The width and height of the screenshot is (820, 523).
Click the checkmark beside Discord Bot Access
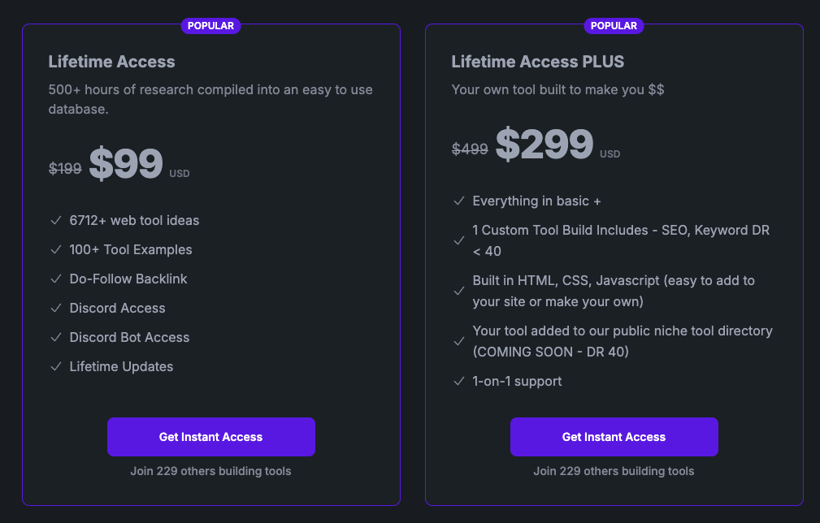click(x=56, y=337)
